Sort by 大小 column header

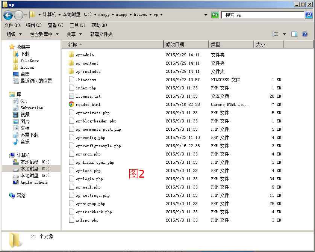click(x=269, y=44)
